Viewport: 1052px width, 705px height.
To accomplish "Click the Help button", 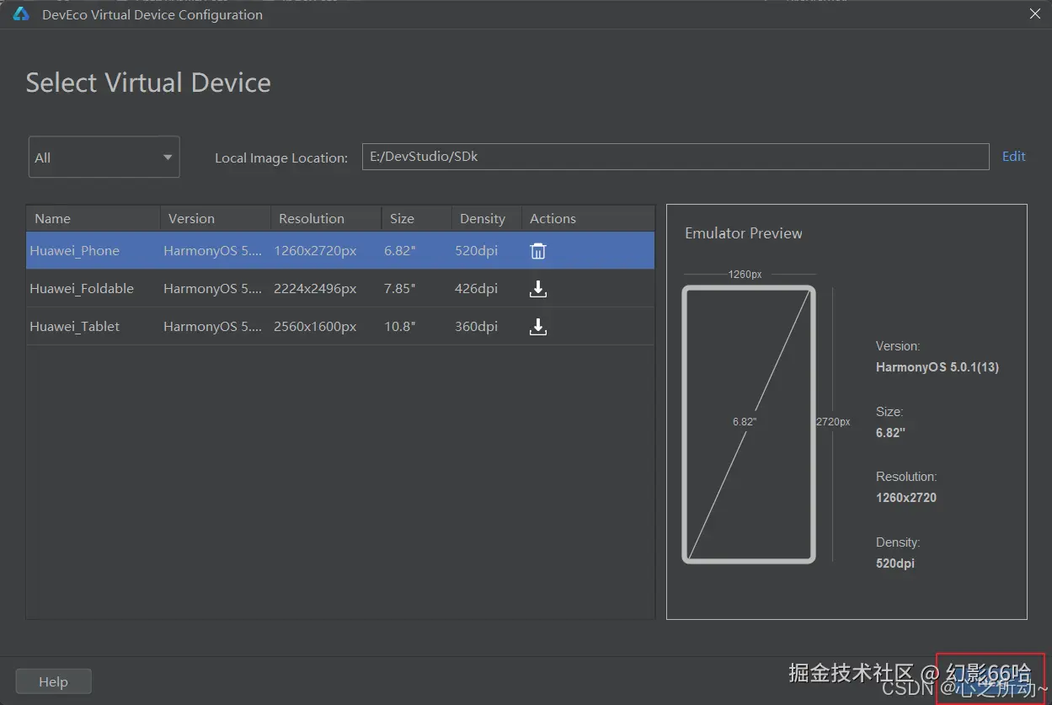I will tap(53, 681).
